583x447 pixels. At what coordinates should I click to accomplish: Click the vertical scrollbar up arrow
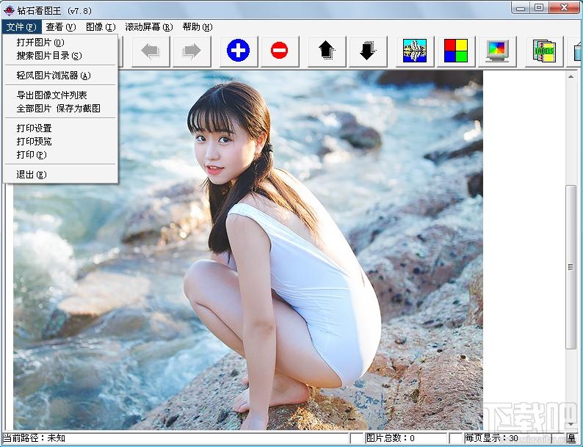click(571, 77)
